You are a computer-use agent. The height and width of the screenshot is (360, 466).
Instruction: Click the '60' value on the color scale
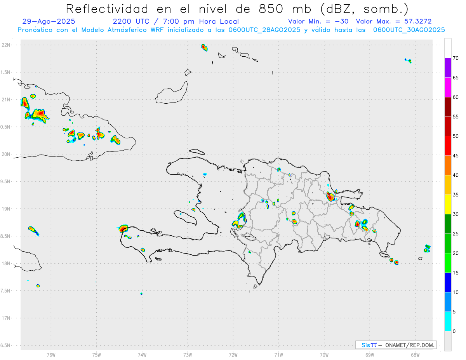[456, 97]
